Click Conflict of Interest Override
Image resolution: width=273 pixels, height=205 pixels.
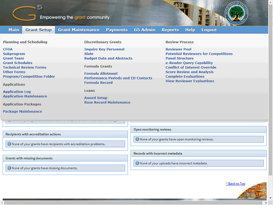pyautogui.click(x=191, y=67)
